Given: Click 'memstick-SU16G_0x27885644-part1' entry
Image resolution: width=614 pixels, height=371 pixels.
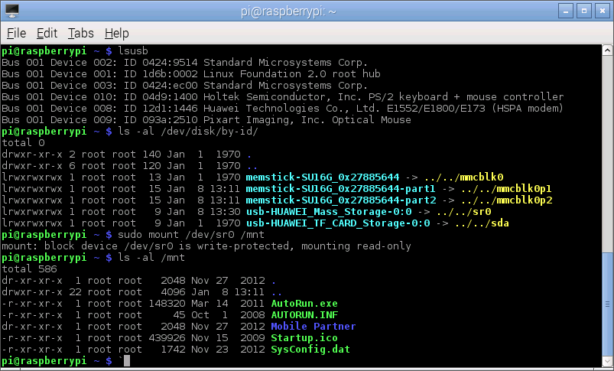Looking at the screenshot, I should pos(341,188).
